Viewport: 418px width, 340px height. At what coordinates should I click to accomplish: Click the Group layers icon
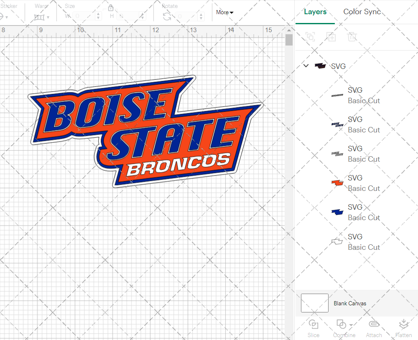(x=310, y=37)
